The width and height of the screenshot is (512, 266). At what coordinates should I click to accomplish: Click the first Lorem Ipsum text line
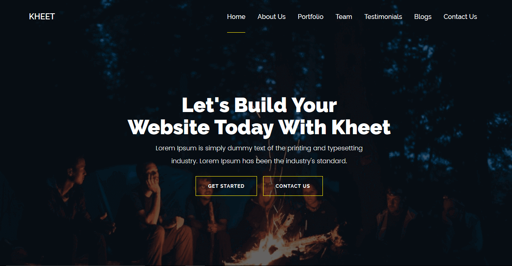click(259, 148)
